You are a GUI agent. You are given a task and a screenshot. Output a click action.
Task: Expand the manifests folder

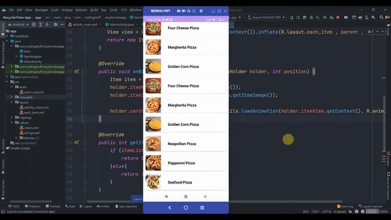coord(7,36)
